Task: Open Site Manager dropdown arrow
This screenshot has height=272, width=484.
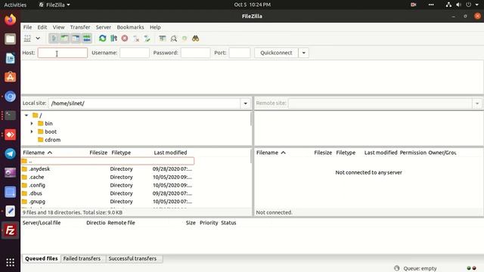Action: coord(38,39)
